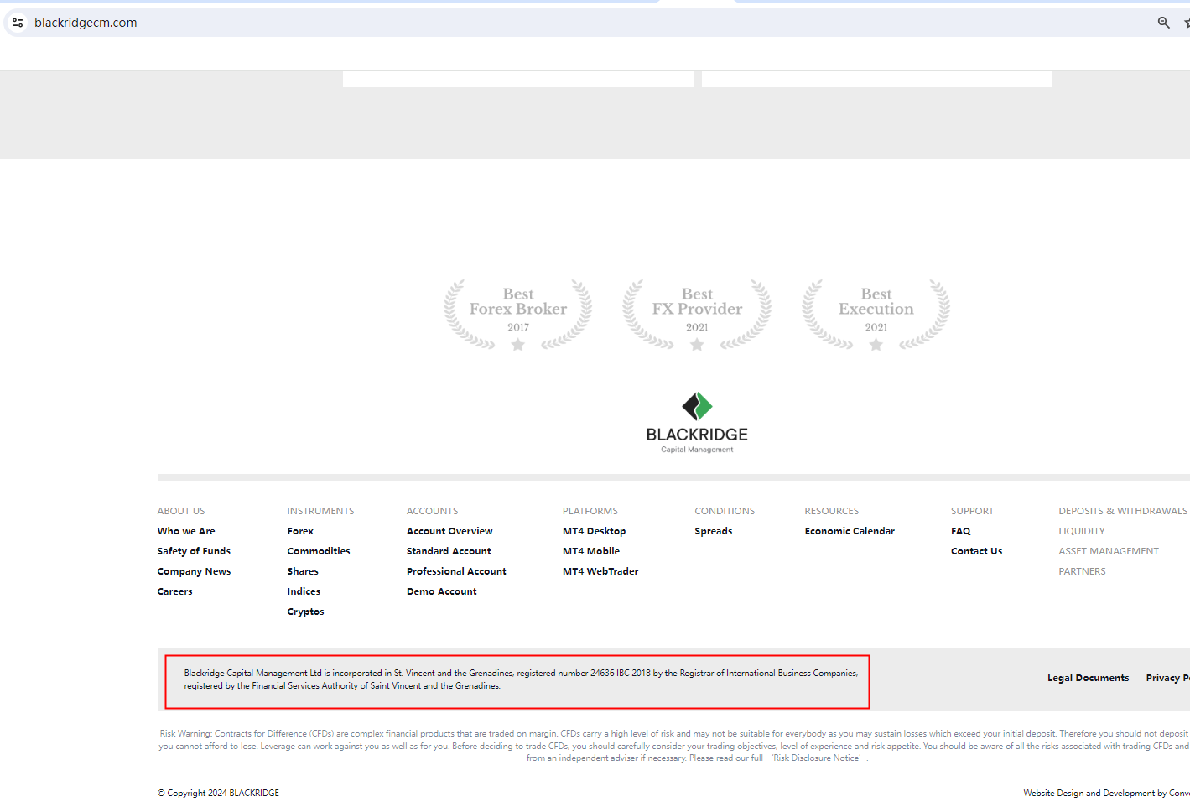Click the Best FX Provider 2021 award badge

pyautogui.click(x=697, y=315)
